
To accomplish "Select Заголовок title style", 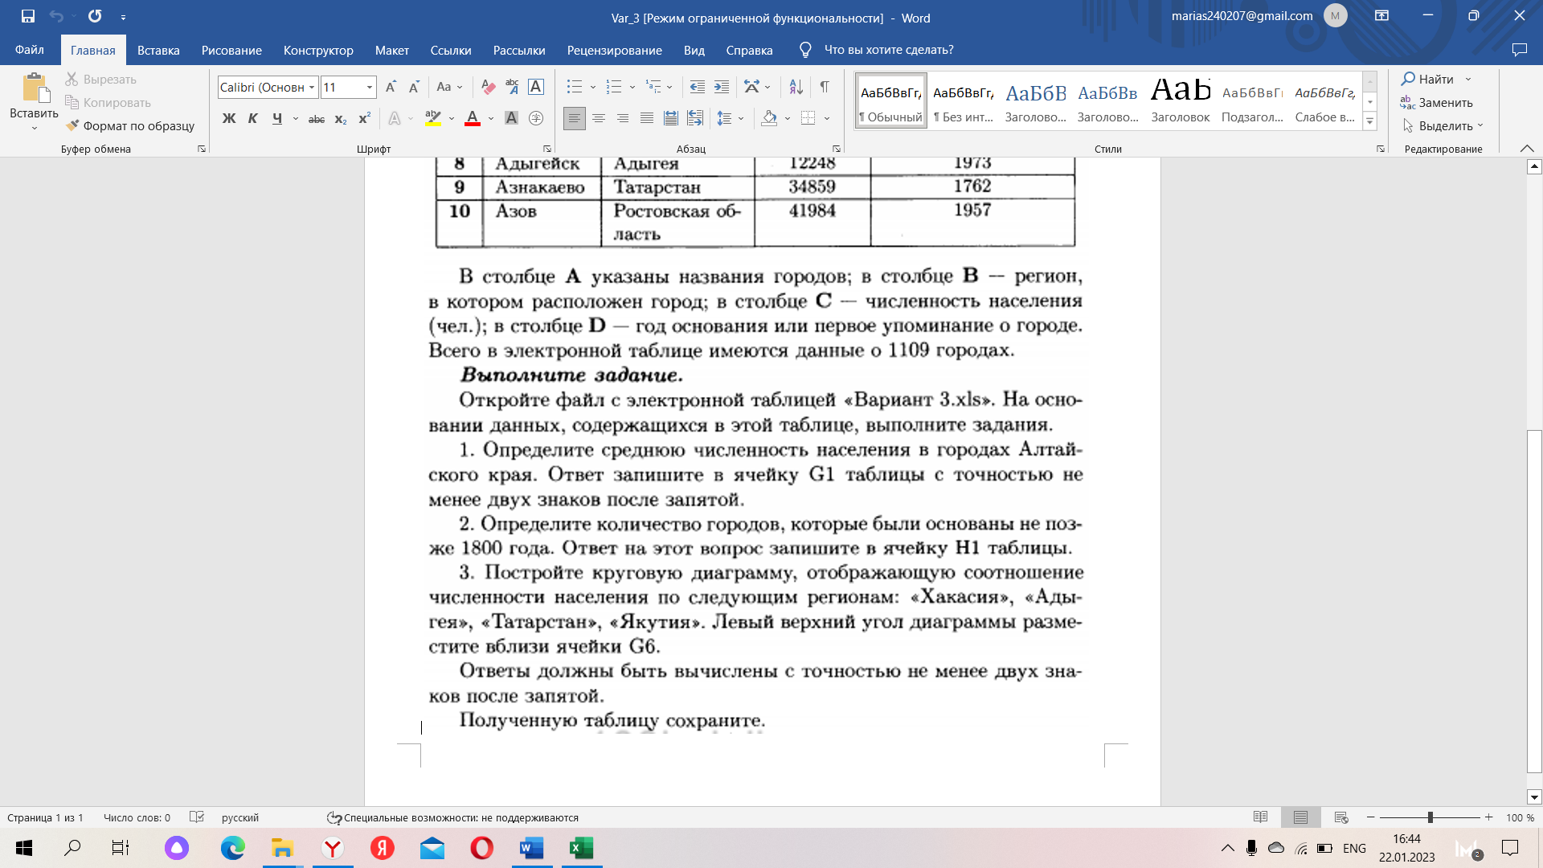I will [1181, 101].
